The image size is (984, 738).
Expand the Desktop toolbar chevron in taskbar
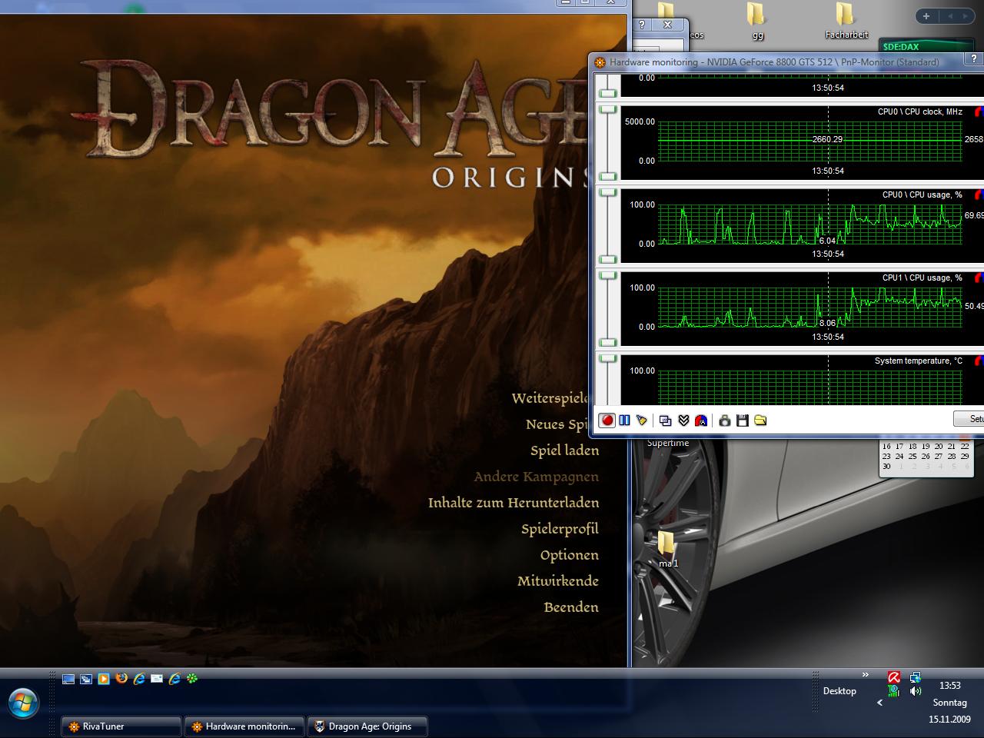pyautogui.click(x=865, y=675)
